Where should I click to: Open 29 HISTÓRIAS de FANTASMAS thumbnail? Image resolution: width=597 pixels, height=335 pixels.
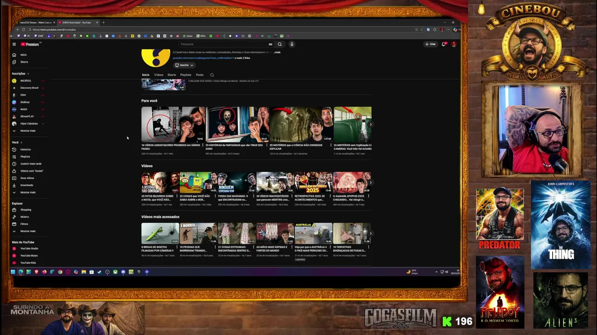(237, 124)
